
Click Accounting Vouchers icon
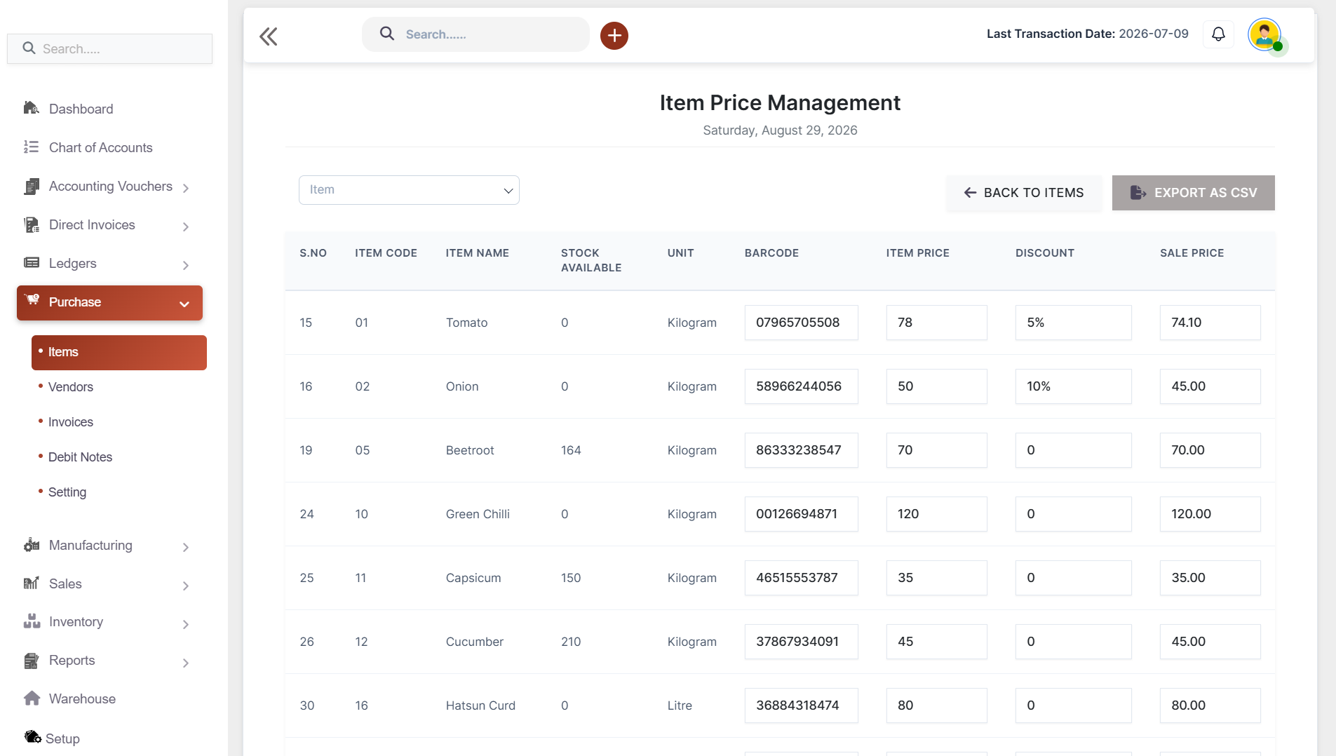click(x=31, y=186)
